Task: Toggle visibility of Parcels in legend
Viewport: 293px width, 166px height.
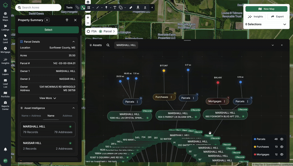Action: (x=282, y=139)
